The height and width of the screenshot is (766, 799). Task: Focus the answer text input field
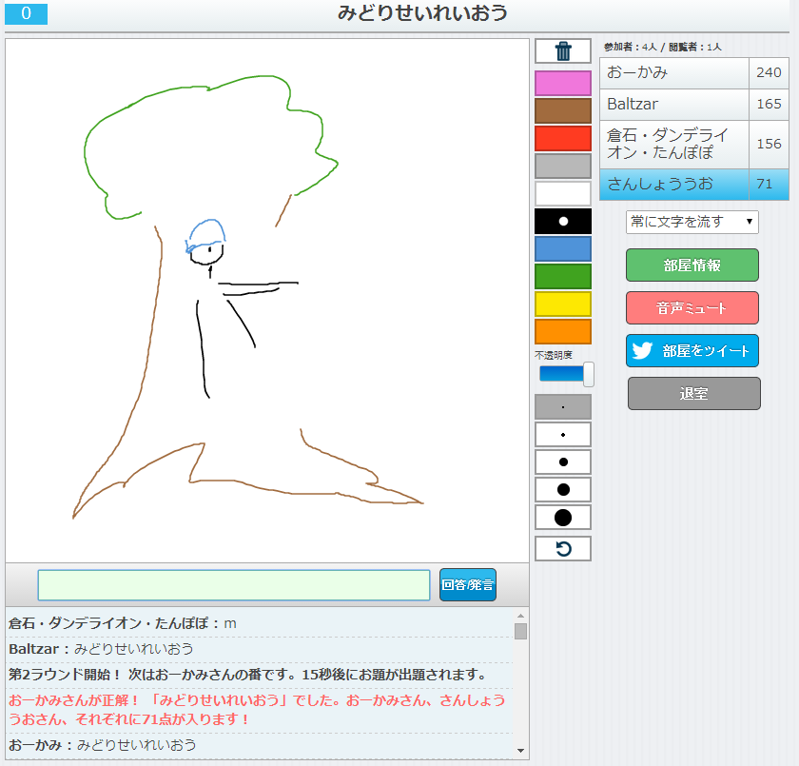(234, 585)
